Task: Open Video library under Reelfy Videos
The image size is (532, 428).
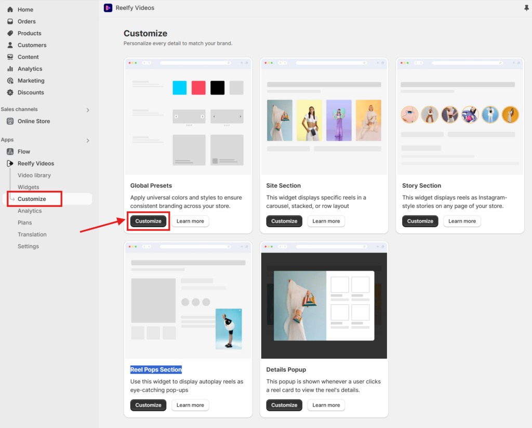Action: (34, 175)
